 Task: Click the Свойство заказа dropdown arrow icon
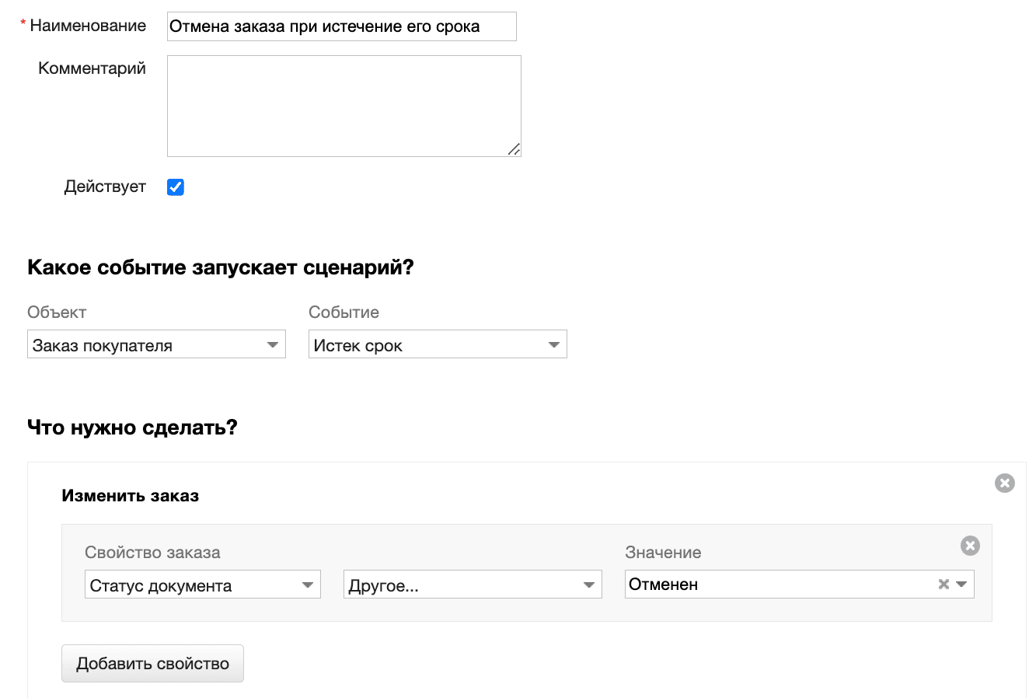tap(308, 584)
